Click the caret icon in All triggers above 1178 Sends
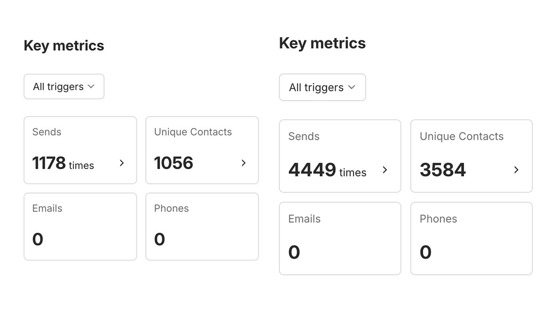The width and height of the screenshot is (550, 309). pyautogui.click(x=91, y=86)
